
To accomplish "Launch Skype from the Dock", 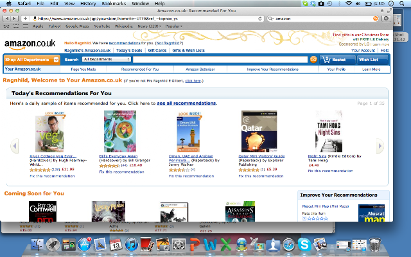I will coord(304,244).
